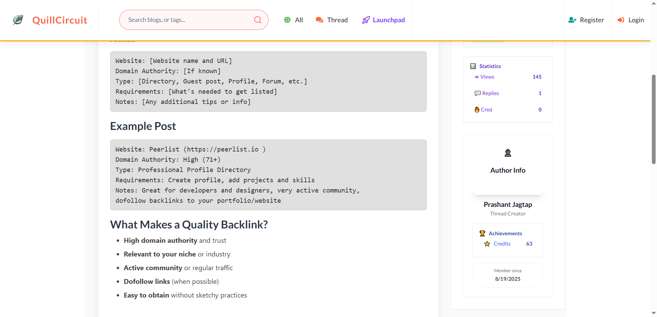Click the What Makes a Quality Backlink heading
Viewport: 657px width, 317px height.
189,225
